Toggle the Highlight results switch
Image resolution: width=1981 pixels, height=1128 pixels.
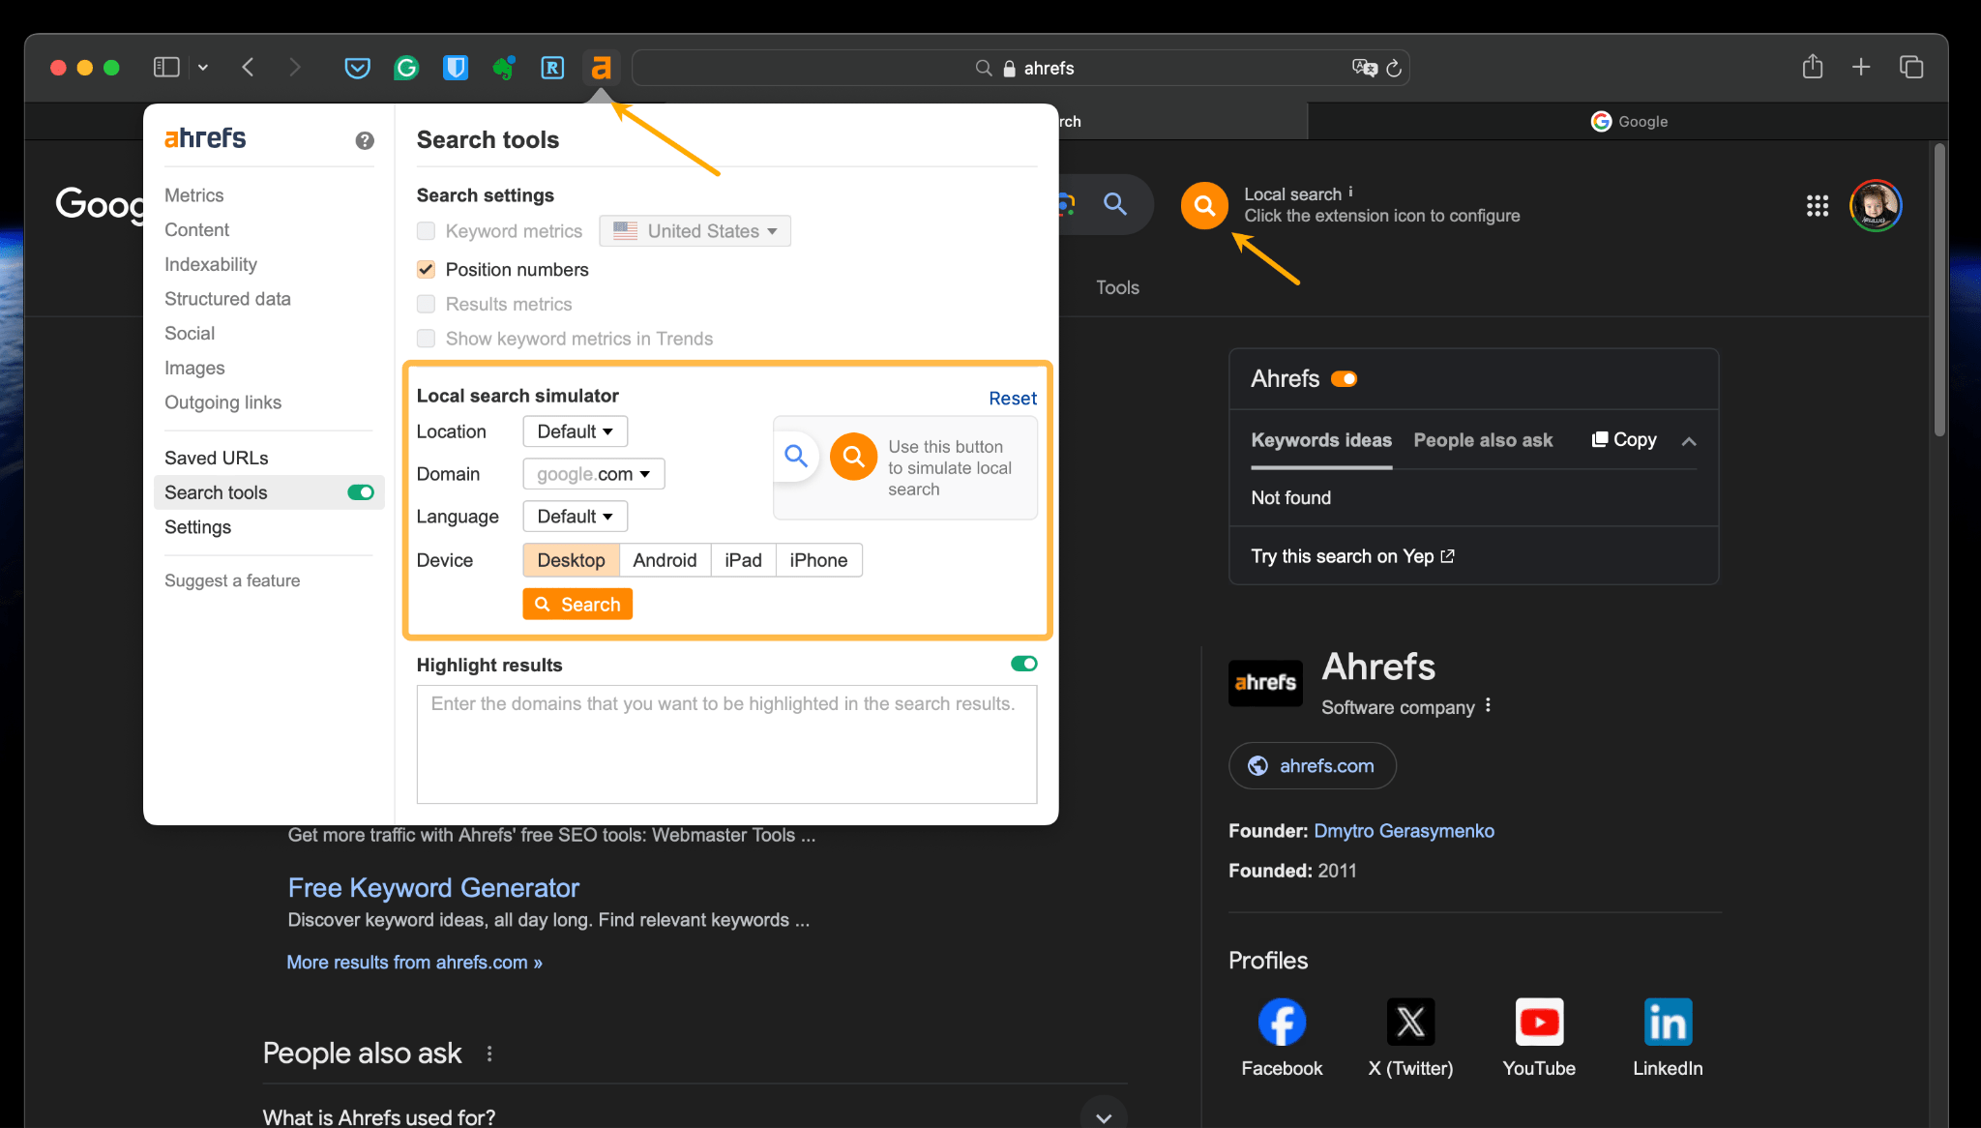click(1024, 662)
